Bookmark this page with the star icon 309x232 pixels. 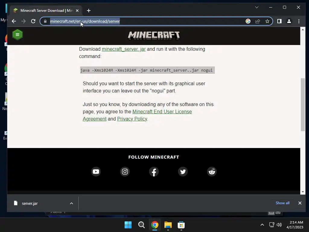click(267, 21)
